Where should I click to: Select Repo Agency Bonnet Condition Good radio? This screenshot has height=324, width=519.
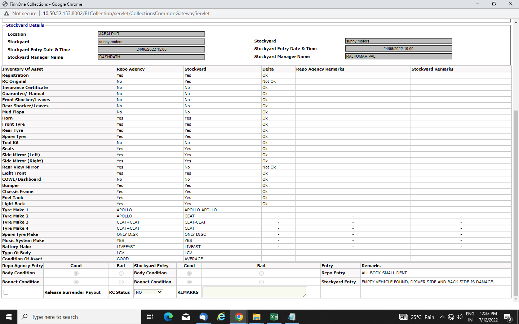(x=76, y=282)
